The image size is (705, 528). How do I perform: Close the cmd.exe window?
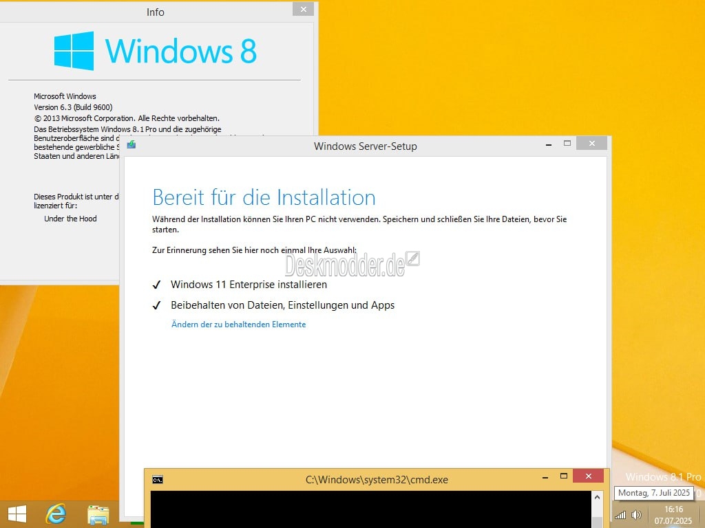click(x=588, y=476)
